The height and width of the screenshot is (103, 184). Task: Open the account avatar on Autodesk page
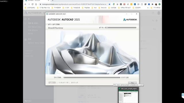(x=159, y=13)
